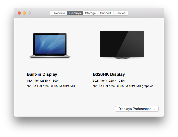
Task: Click the disabled grey zoom button
Action: click(29, 13)
